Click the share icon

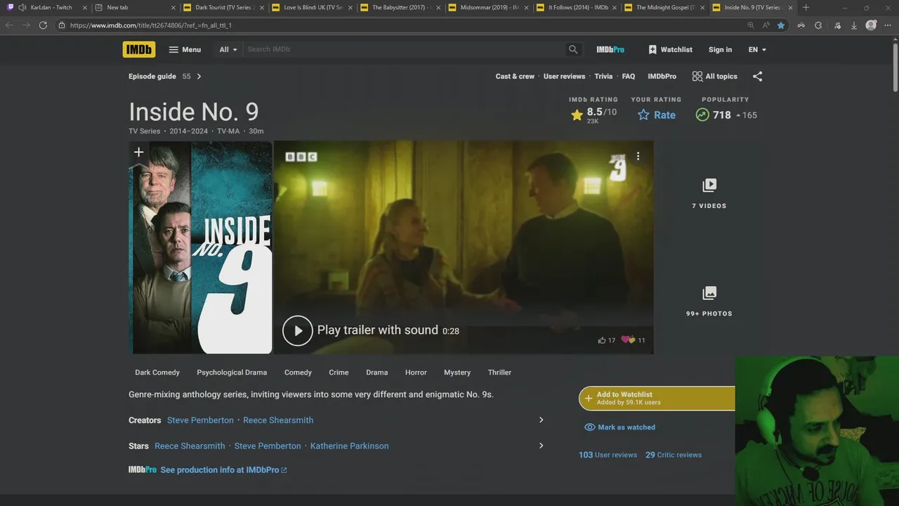757,76
